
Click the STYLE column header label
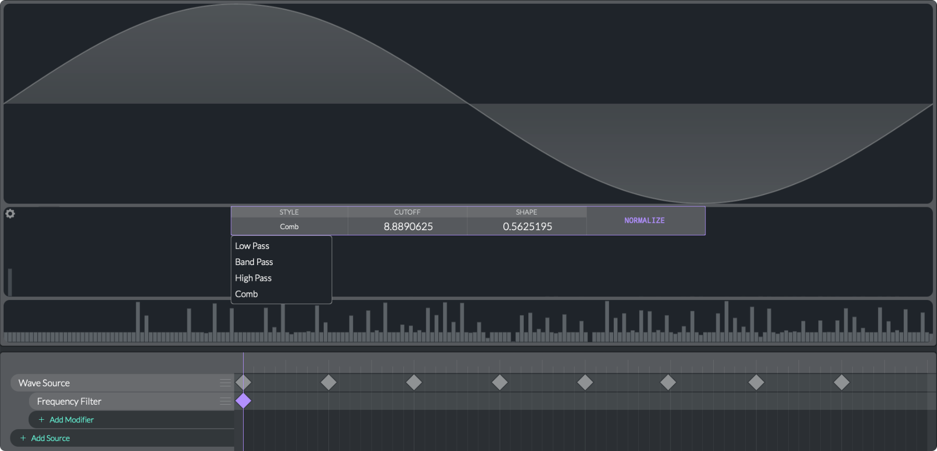289,212
